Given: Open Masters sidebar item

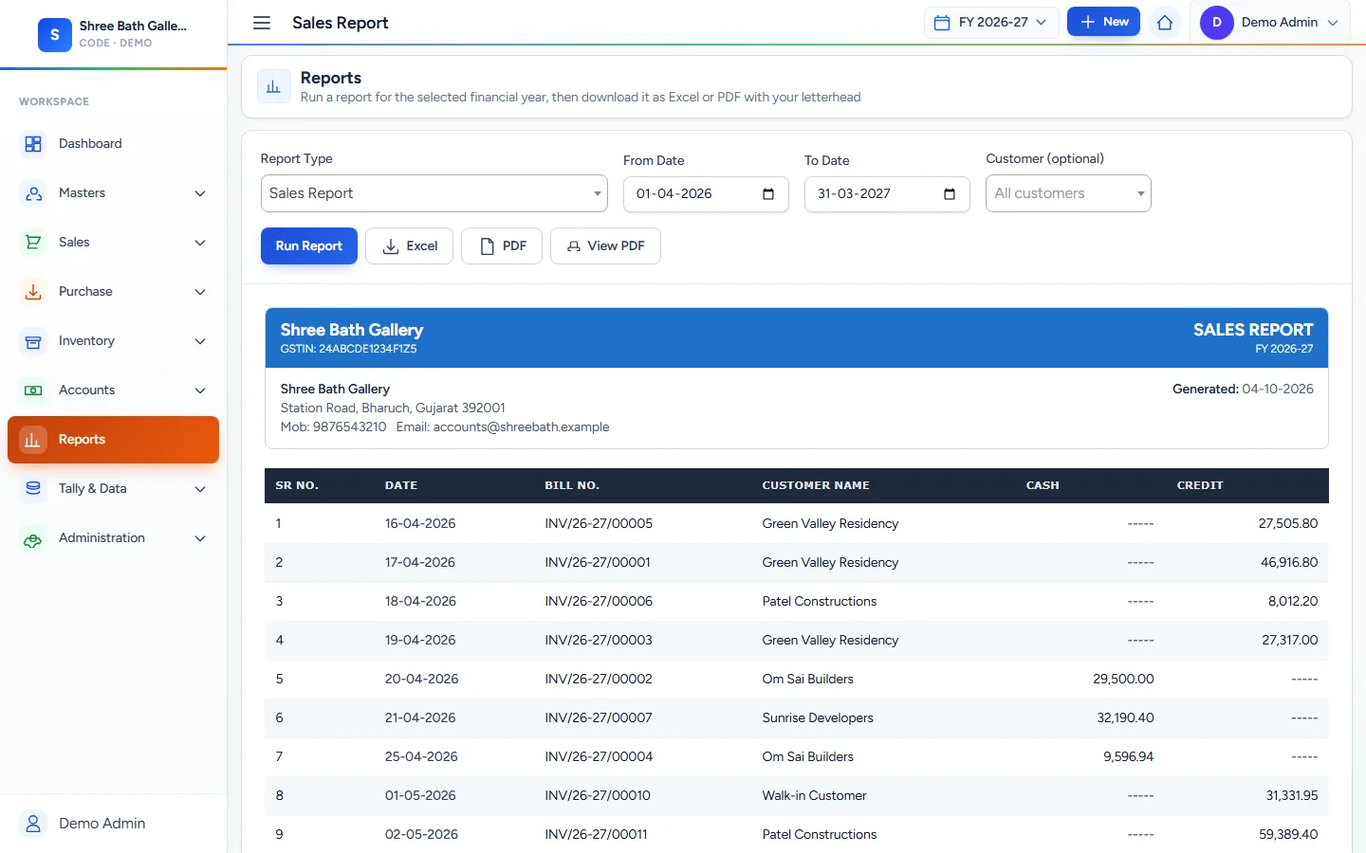Looking at the screenshot, I should coord(114,193).
